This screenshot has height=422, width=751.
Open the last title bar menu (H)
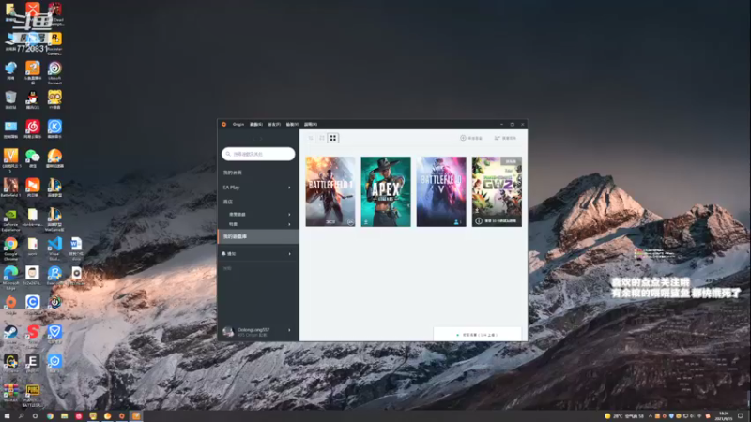click(311, 124)
